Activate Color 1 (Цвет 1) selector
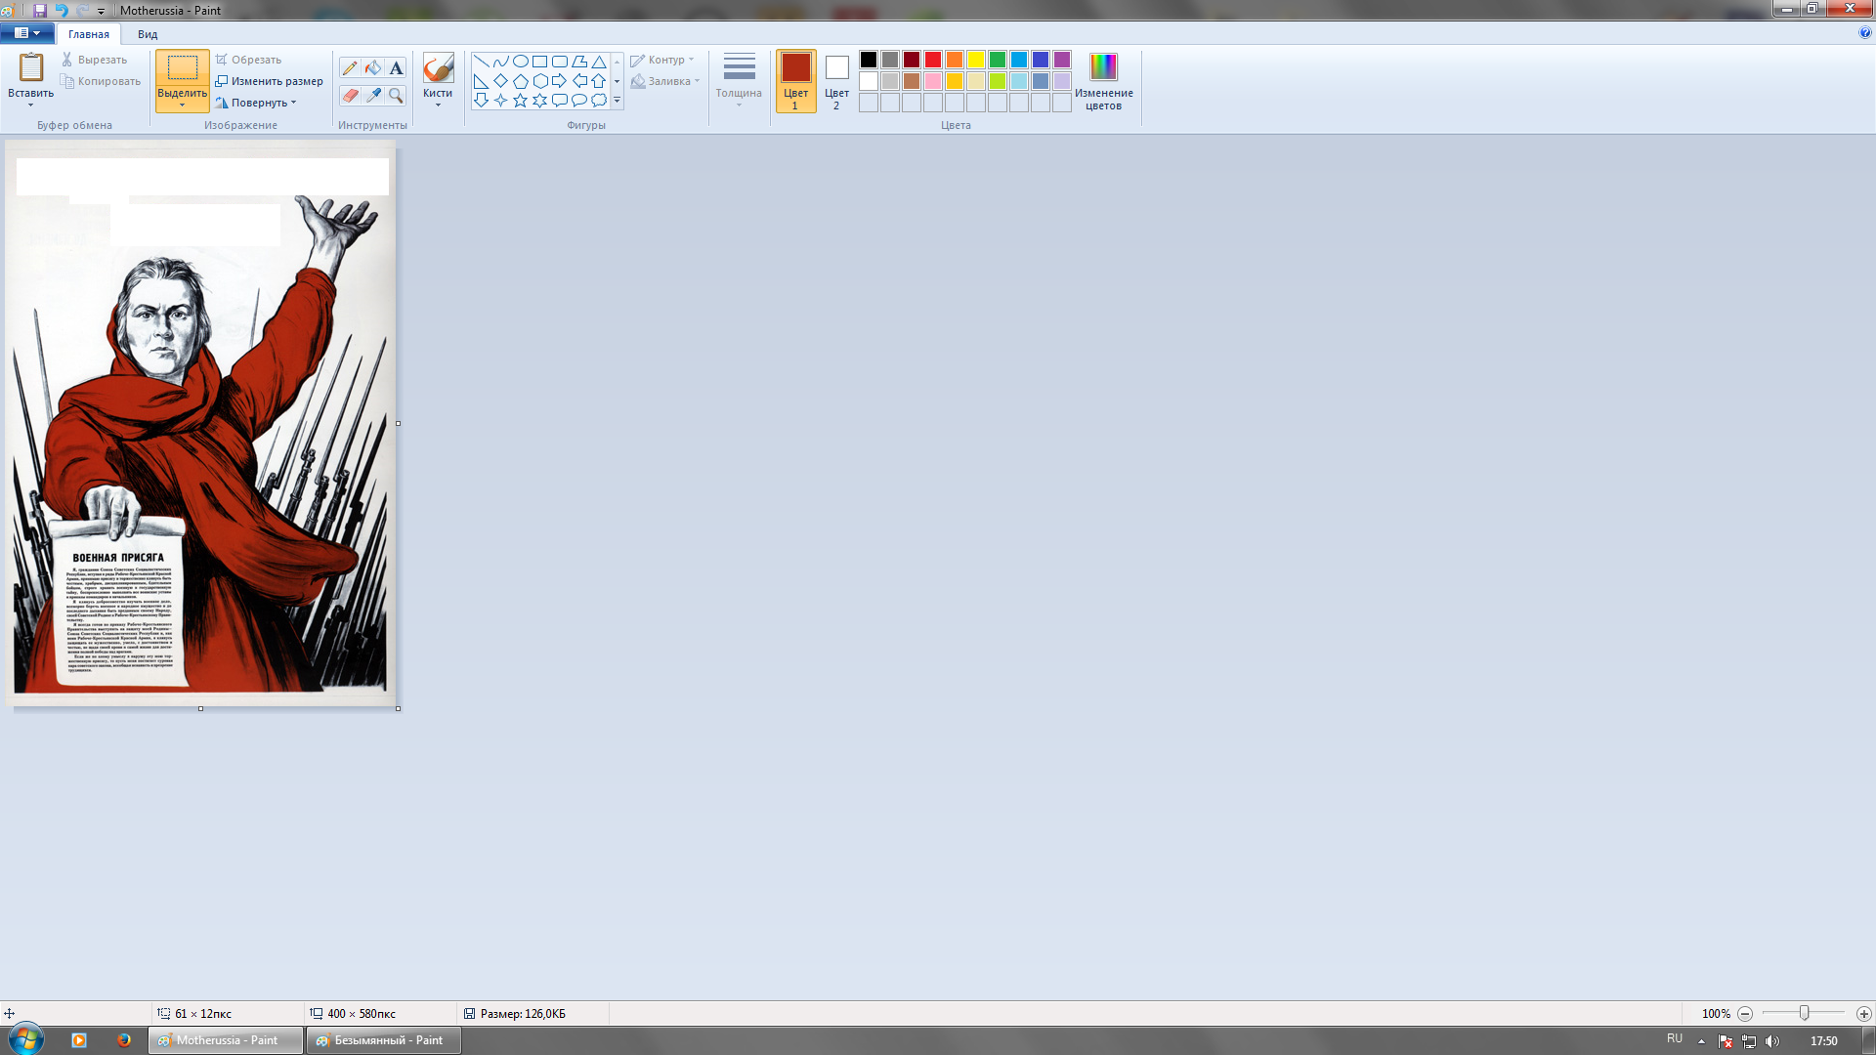This screenshot has width=1876, height=1055. tap(795, 81)
